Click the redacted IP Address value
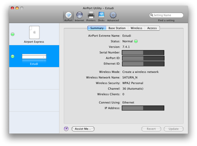 (x=143, y=108)
